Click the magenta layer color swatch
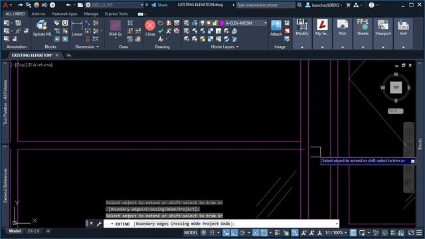 point(222,23)
